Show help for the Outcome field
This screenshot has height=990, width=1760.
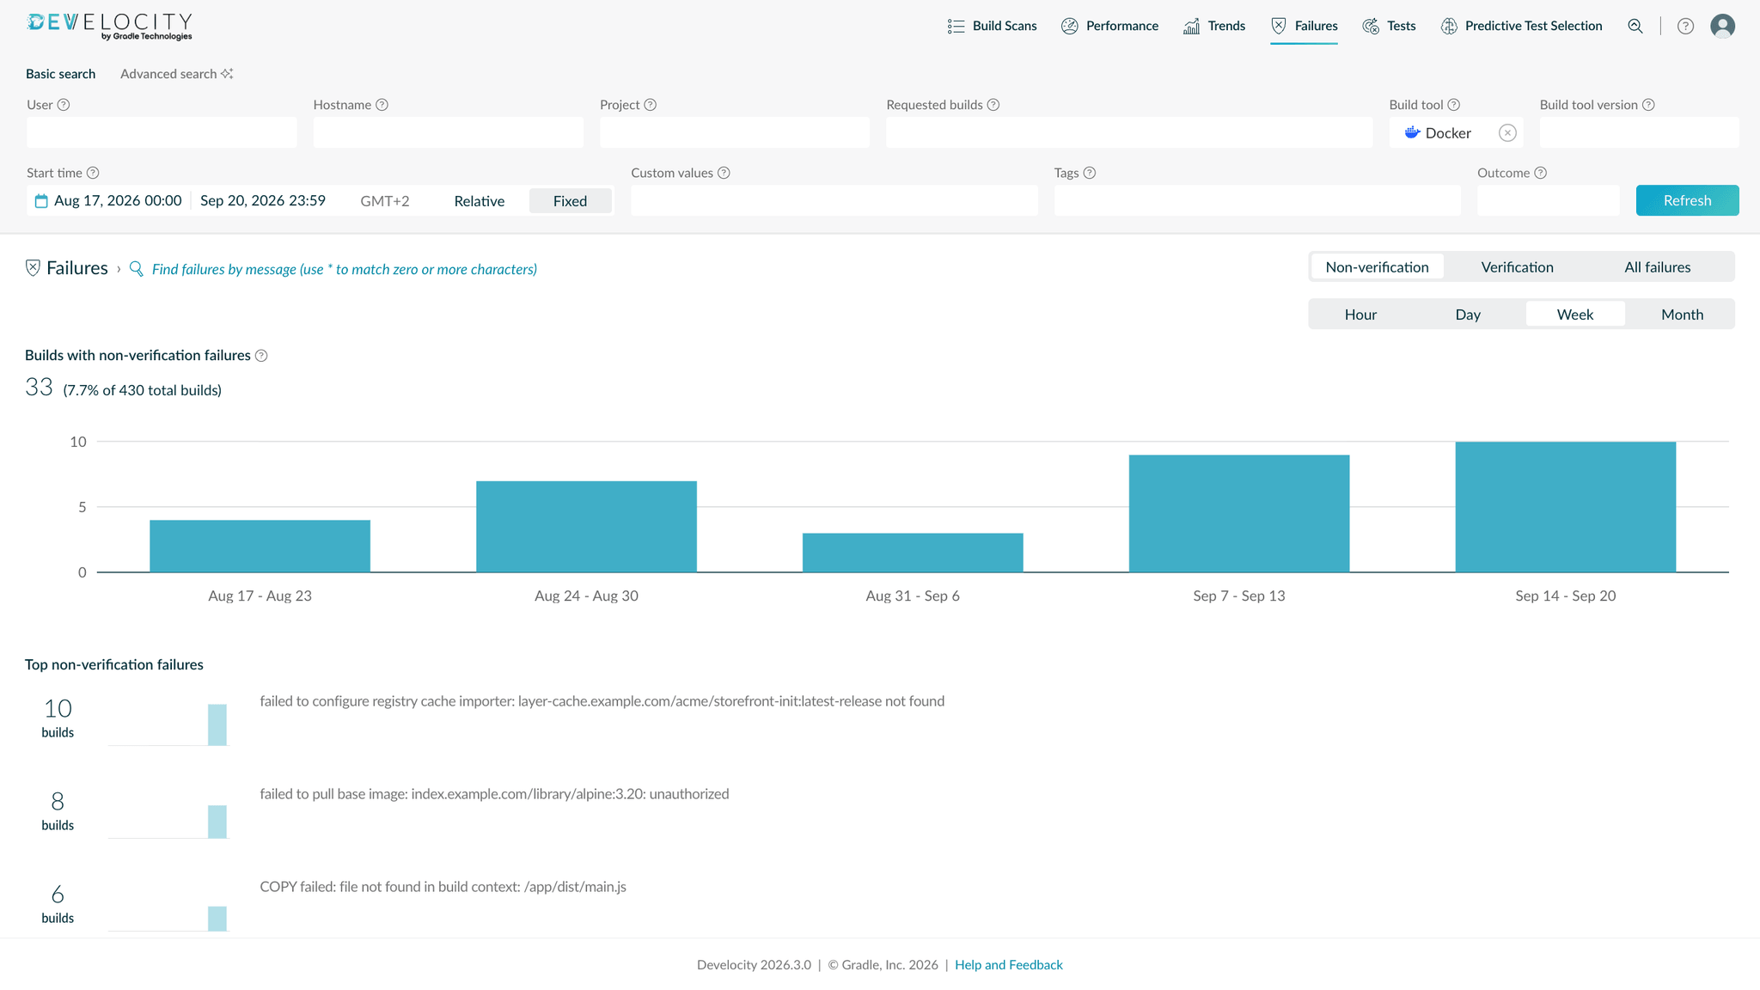point(1541,173)
